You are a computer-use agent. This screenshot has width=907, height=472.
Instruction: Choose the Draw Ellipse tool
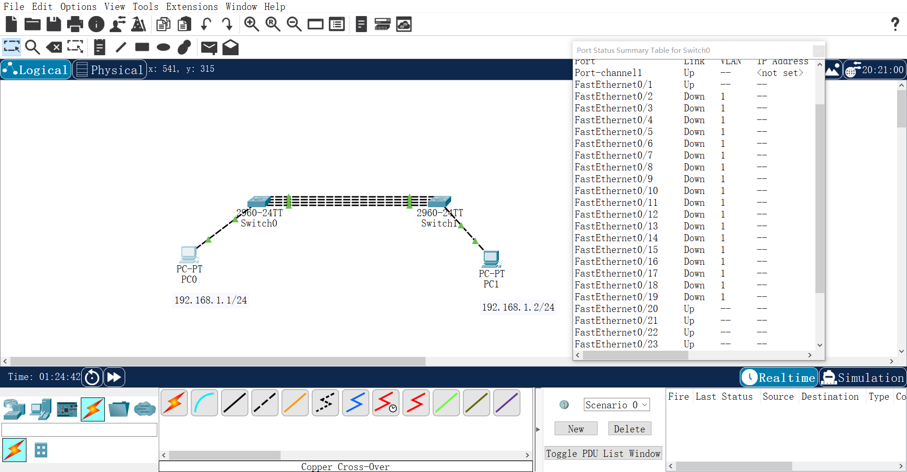tap(163, 47)
